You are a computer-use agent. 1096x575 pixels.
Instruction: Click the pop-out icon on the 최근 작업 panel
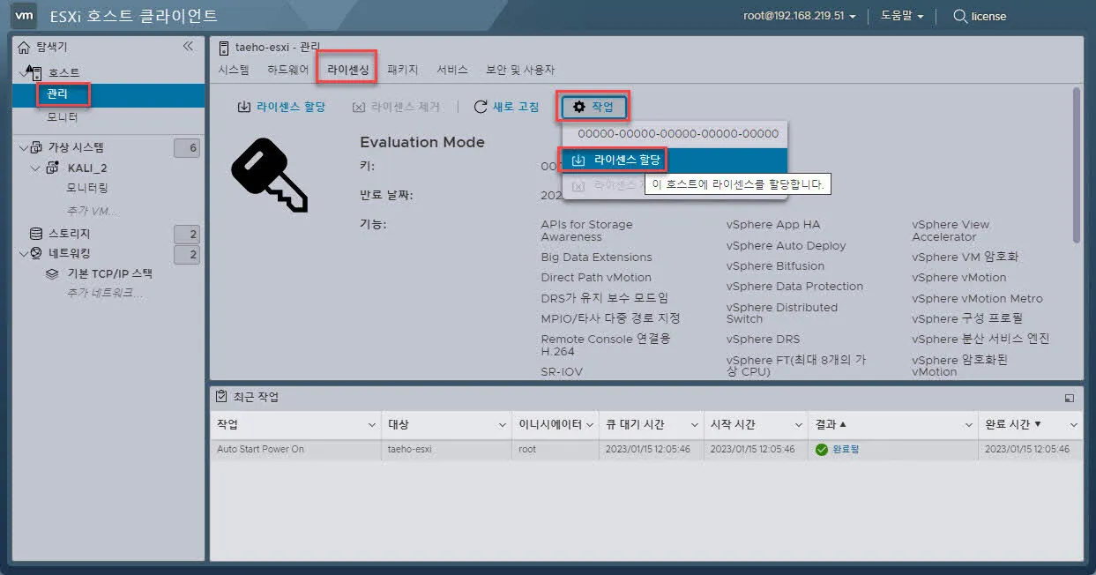click(1069, 399)
